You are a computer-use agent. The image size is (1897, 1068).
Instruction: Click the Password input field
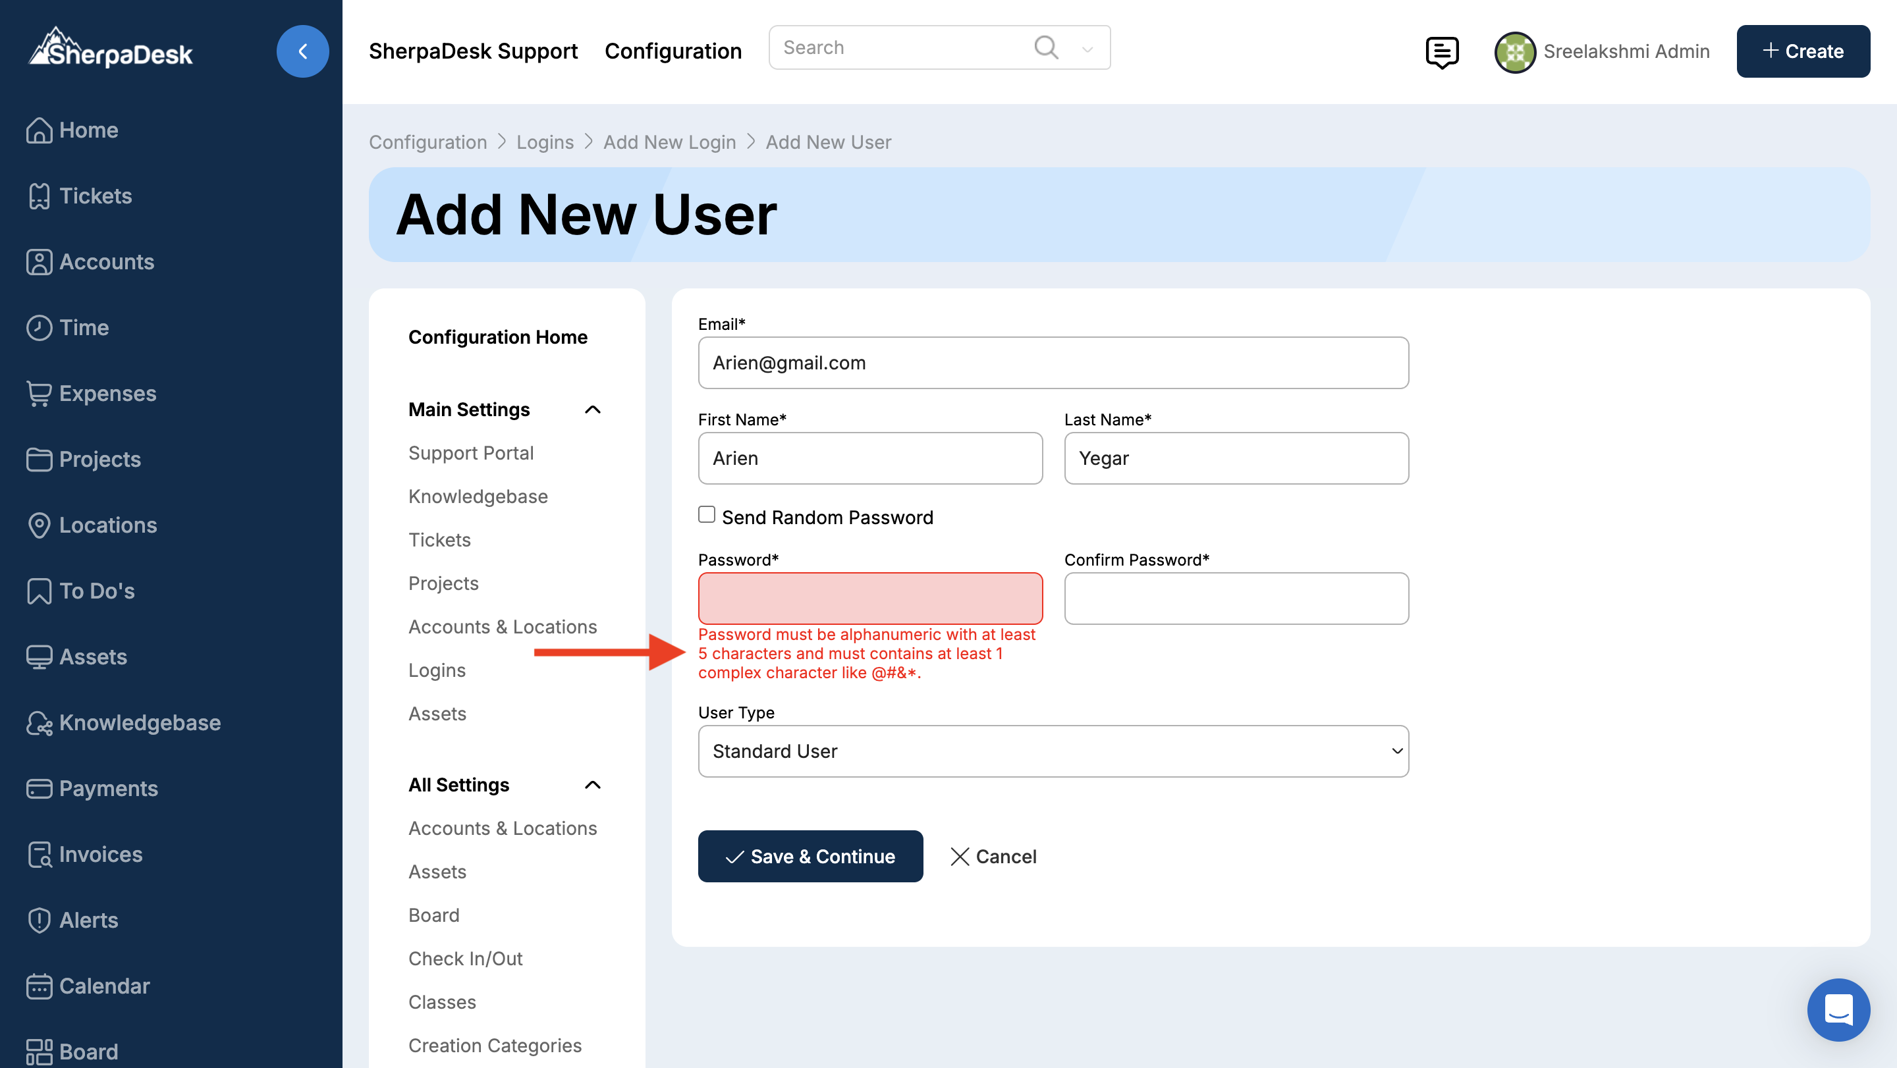tap(869, 599)
